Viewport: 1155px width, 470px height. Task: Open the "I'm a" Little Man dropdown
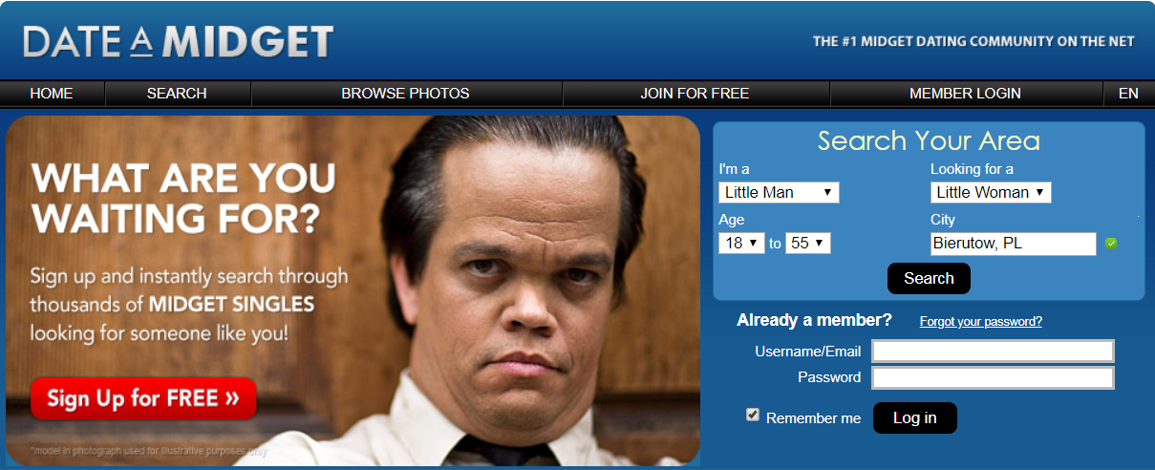(x=779, y=192)
